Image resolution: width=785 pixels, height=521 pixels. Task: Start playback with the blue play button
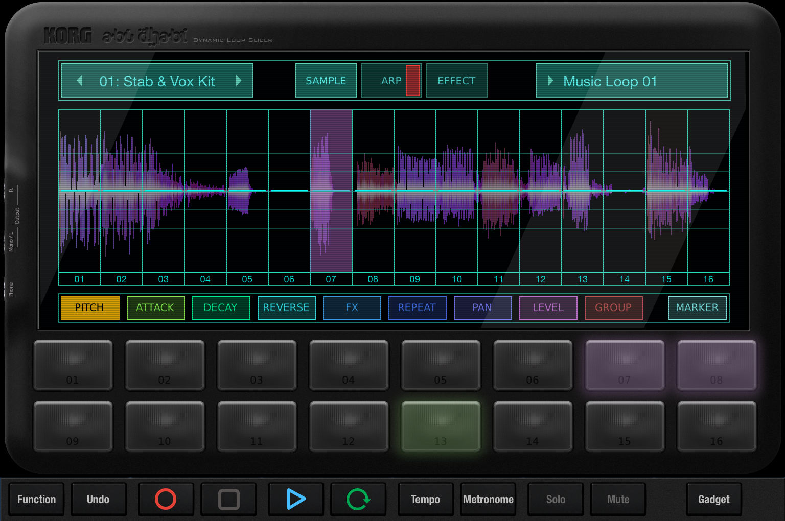tap(296, 499)
